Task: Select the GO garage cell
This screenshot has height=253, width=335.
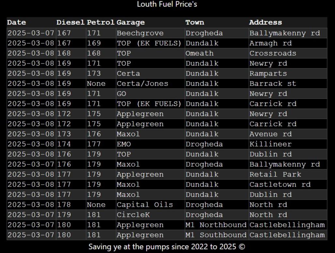Action: (x=150, y=94)
